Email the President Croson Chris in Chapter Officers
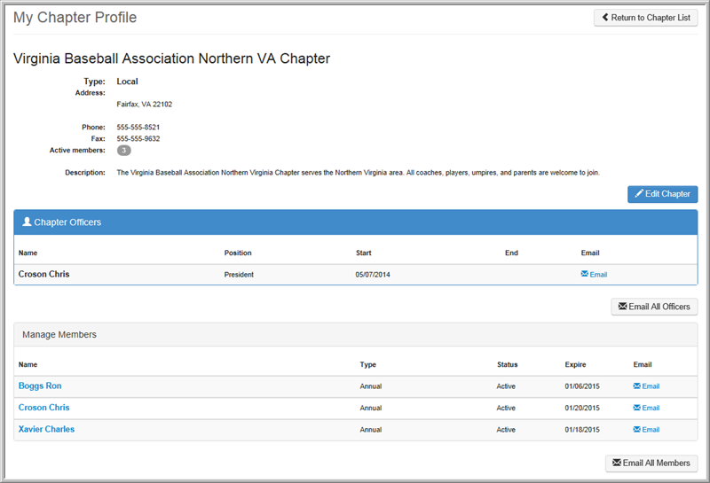The image size is (710, 483). point(594,275)
